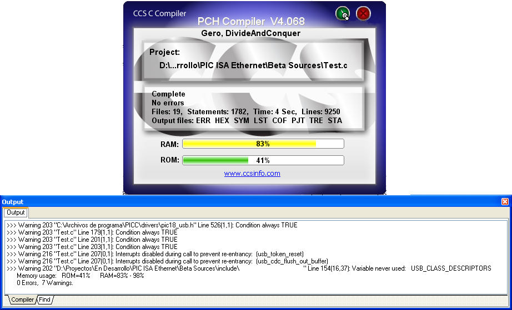Click the '0 Errors, 7 Warnings' summary line
Viewport: 512px width, 310px height.
click(45, 283)
